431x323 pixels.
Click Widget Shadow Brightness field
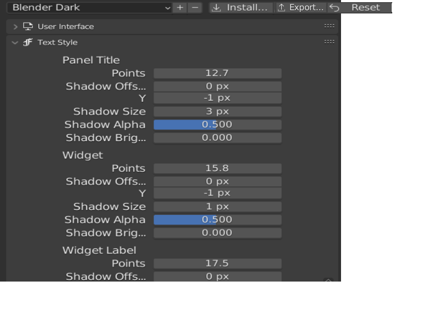pyautogui.click(x=218, y=233)
